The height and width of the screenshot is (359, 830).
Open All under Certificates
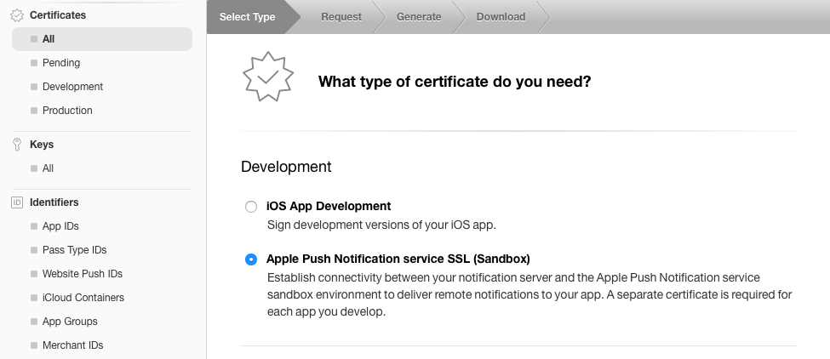102,39
